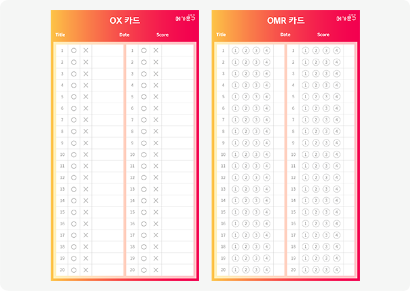This screenshot has height=291, width=410.
Task: Mark the O circle for row 18 in the OX card's left column
Action: [74, 247]
